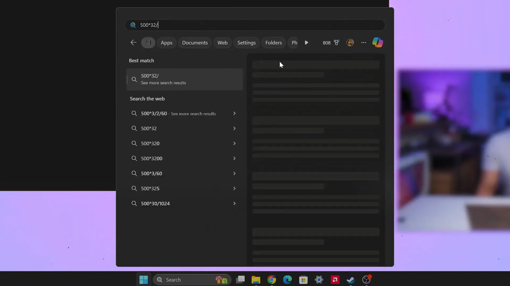Open web suggestion 500*3200
Viewport: 510px width, 286px height.
(x=185, y=158)
